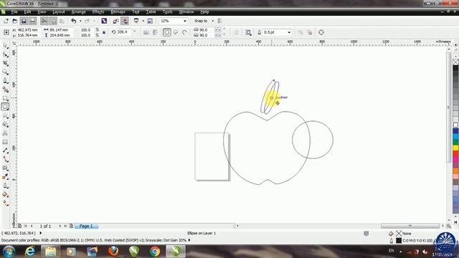
Task: Open the Arrange menu
Action: [x=78, y=11]
